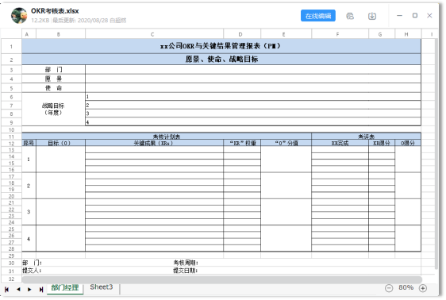
Task: Zoom out with the minus icon
Action: pyautogui.click(x=389, y=288)
